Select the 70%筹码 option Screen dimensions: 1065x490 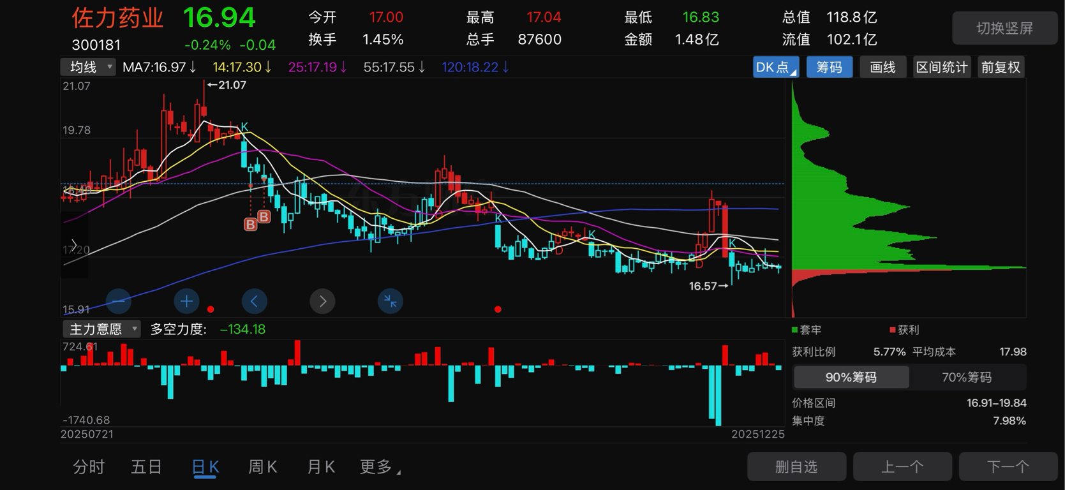[967, 377]
